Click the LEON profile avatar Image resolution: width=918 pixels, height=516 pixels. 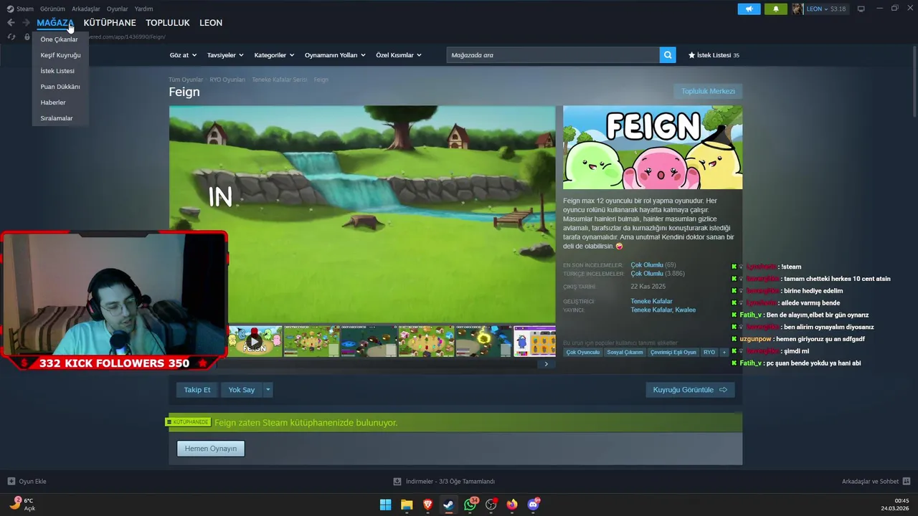[x=798, y=9]
